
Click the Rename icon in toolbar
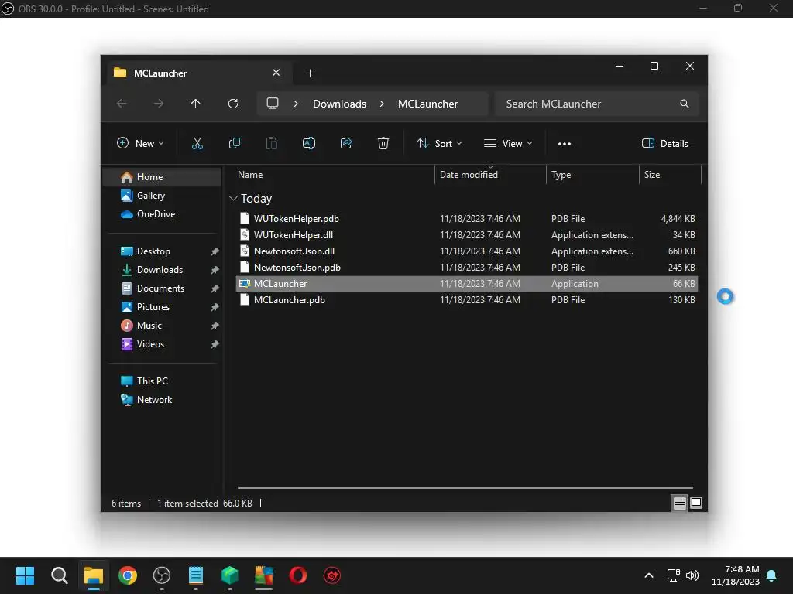click(308, 143)
